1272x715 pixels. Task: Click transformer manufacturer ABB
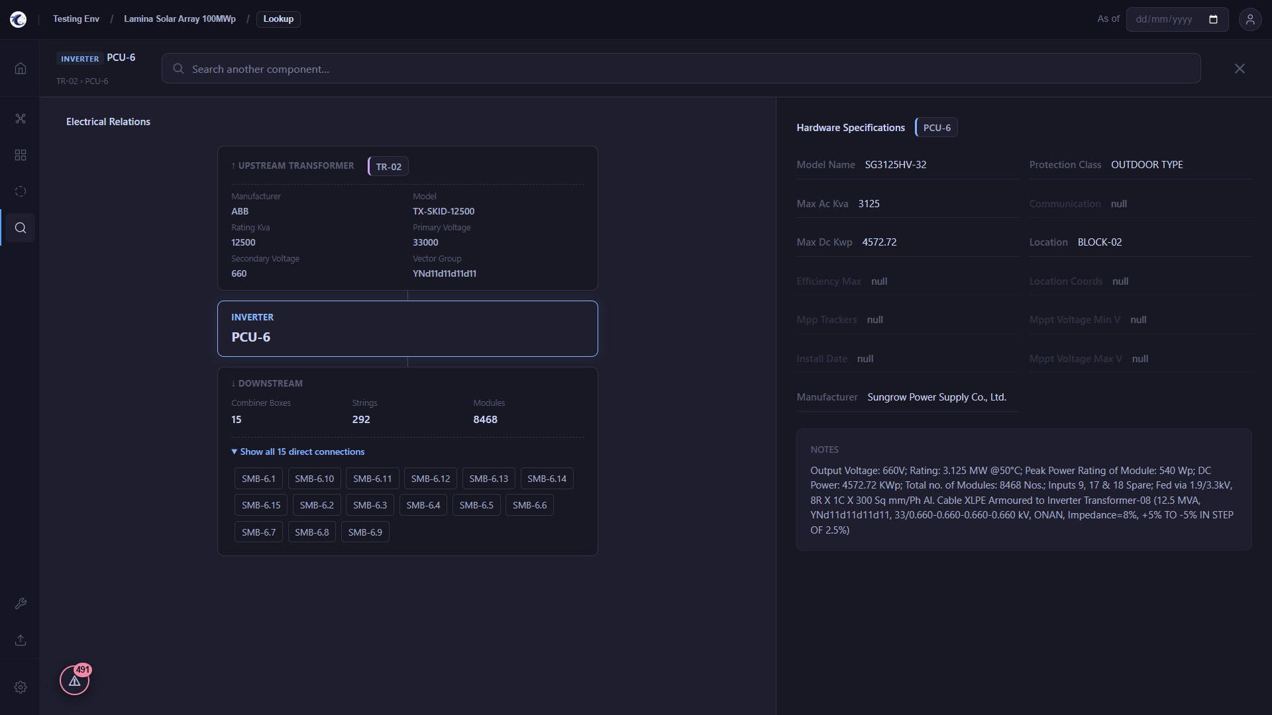click(240, 211)
